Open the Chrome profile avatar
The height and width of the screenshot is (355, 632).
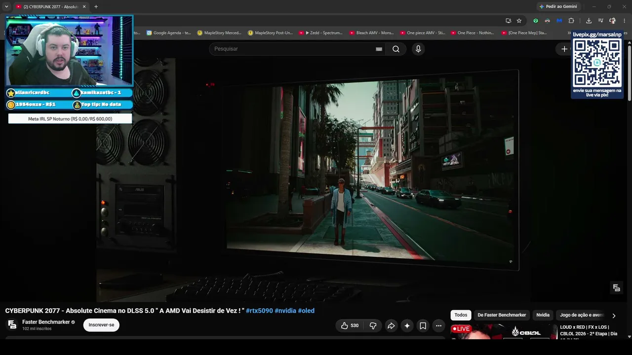click(612, 21)
